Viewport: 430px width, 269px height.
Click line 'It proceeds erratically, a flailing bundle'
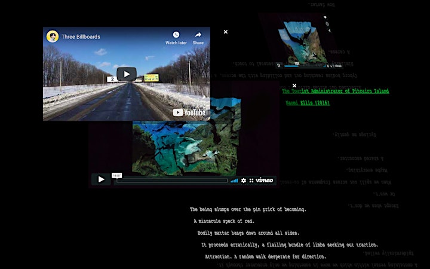pos(290,245)
